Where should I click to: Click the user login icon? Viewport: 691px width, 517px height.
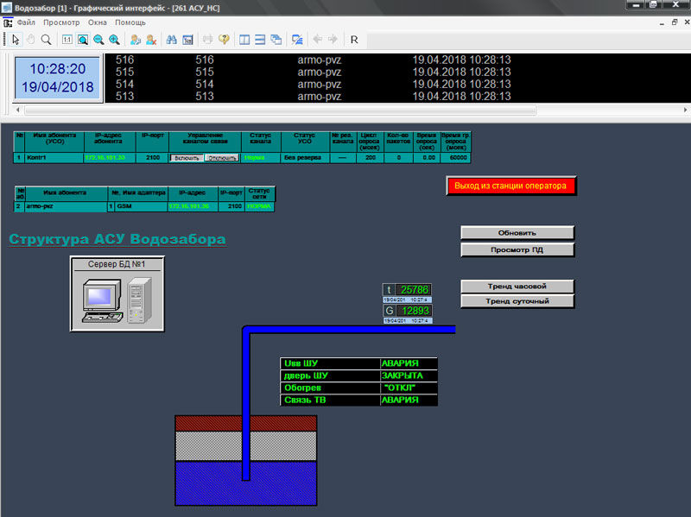pos(136,39)
